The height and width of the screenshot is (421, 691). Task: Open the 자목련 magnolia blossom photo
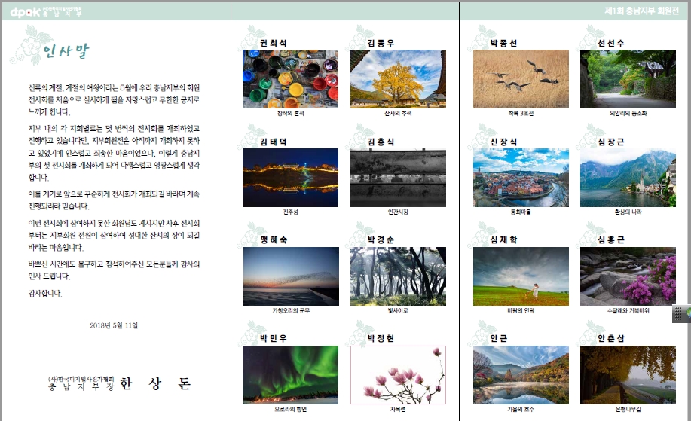coord(398,374)
